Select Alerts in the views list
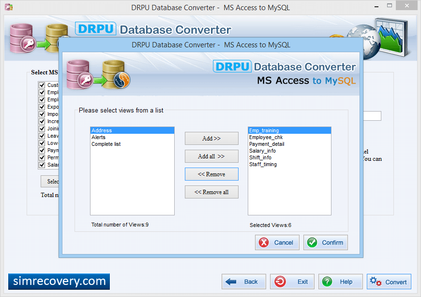This screenshot has width=421, height=297. pos(132,137)
